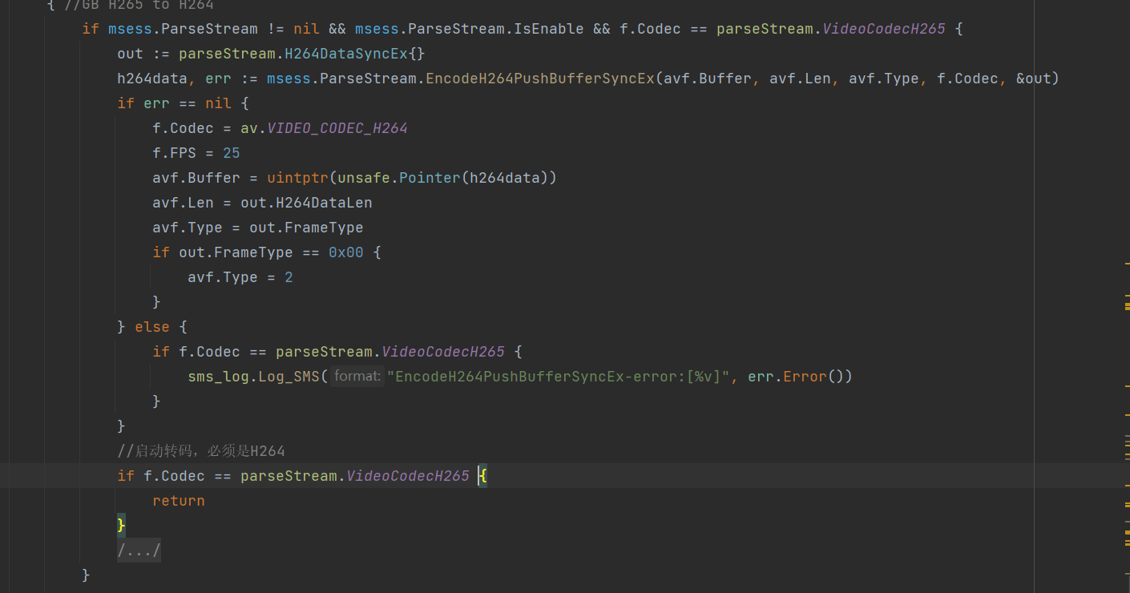Click the sms_log.Log_SMS function call
The height and width of the screenshot is (593, 1130).
click(x=254, y=377)
